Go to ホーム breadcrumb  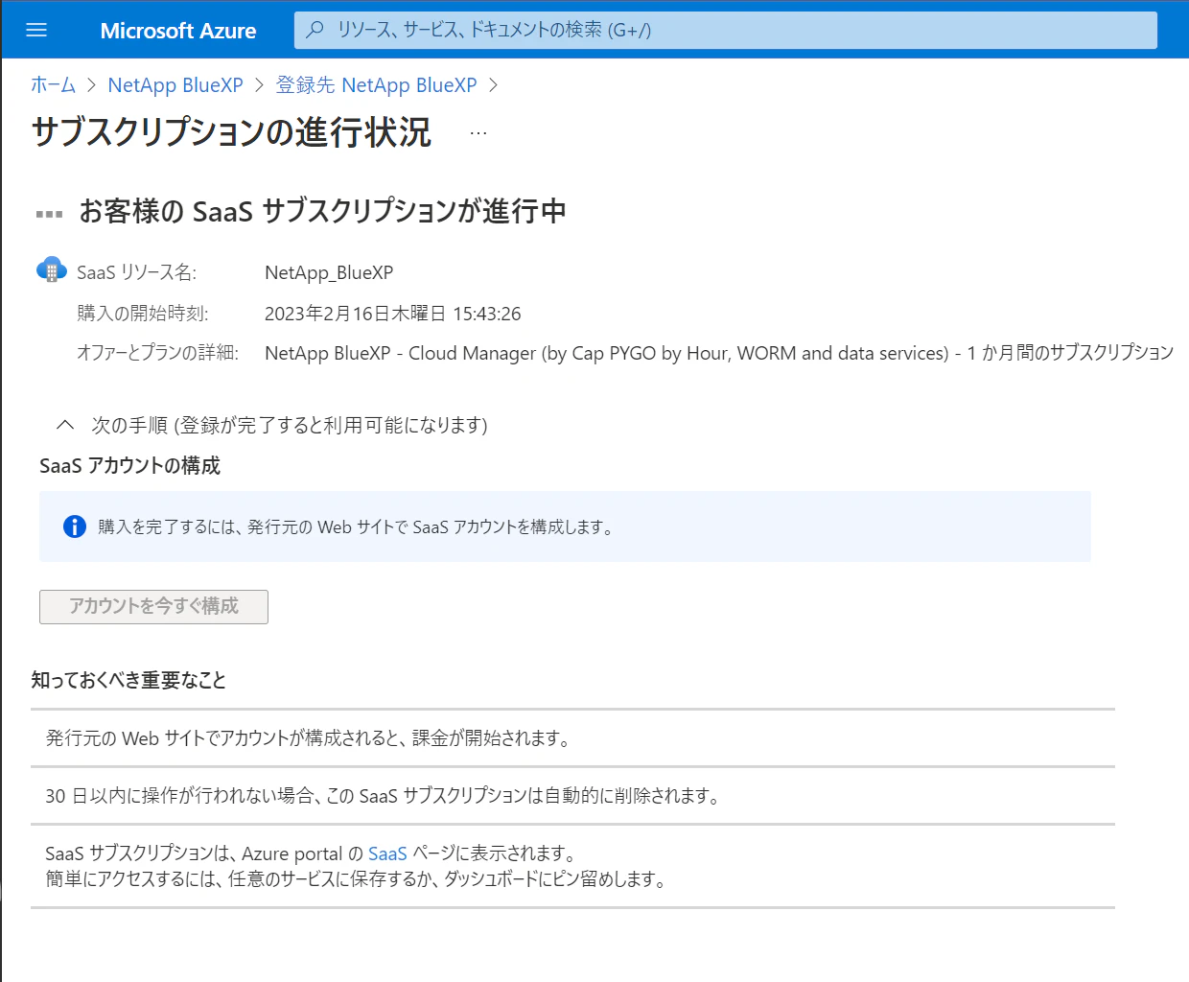tap(53, 84)
